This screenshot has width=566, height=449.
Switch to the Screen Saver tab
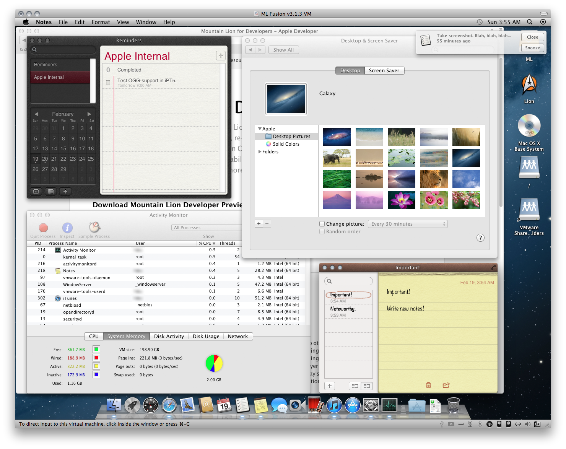click(x=384, y=70)
